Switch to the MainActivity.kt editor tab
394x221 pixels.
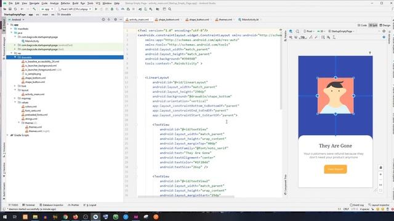250,20
